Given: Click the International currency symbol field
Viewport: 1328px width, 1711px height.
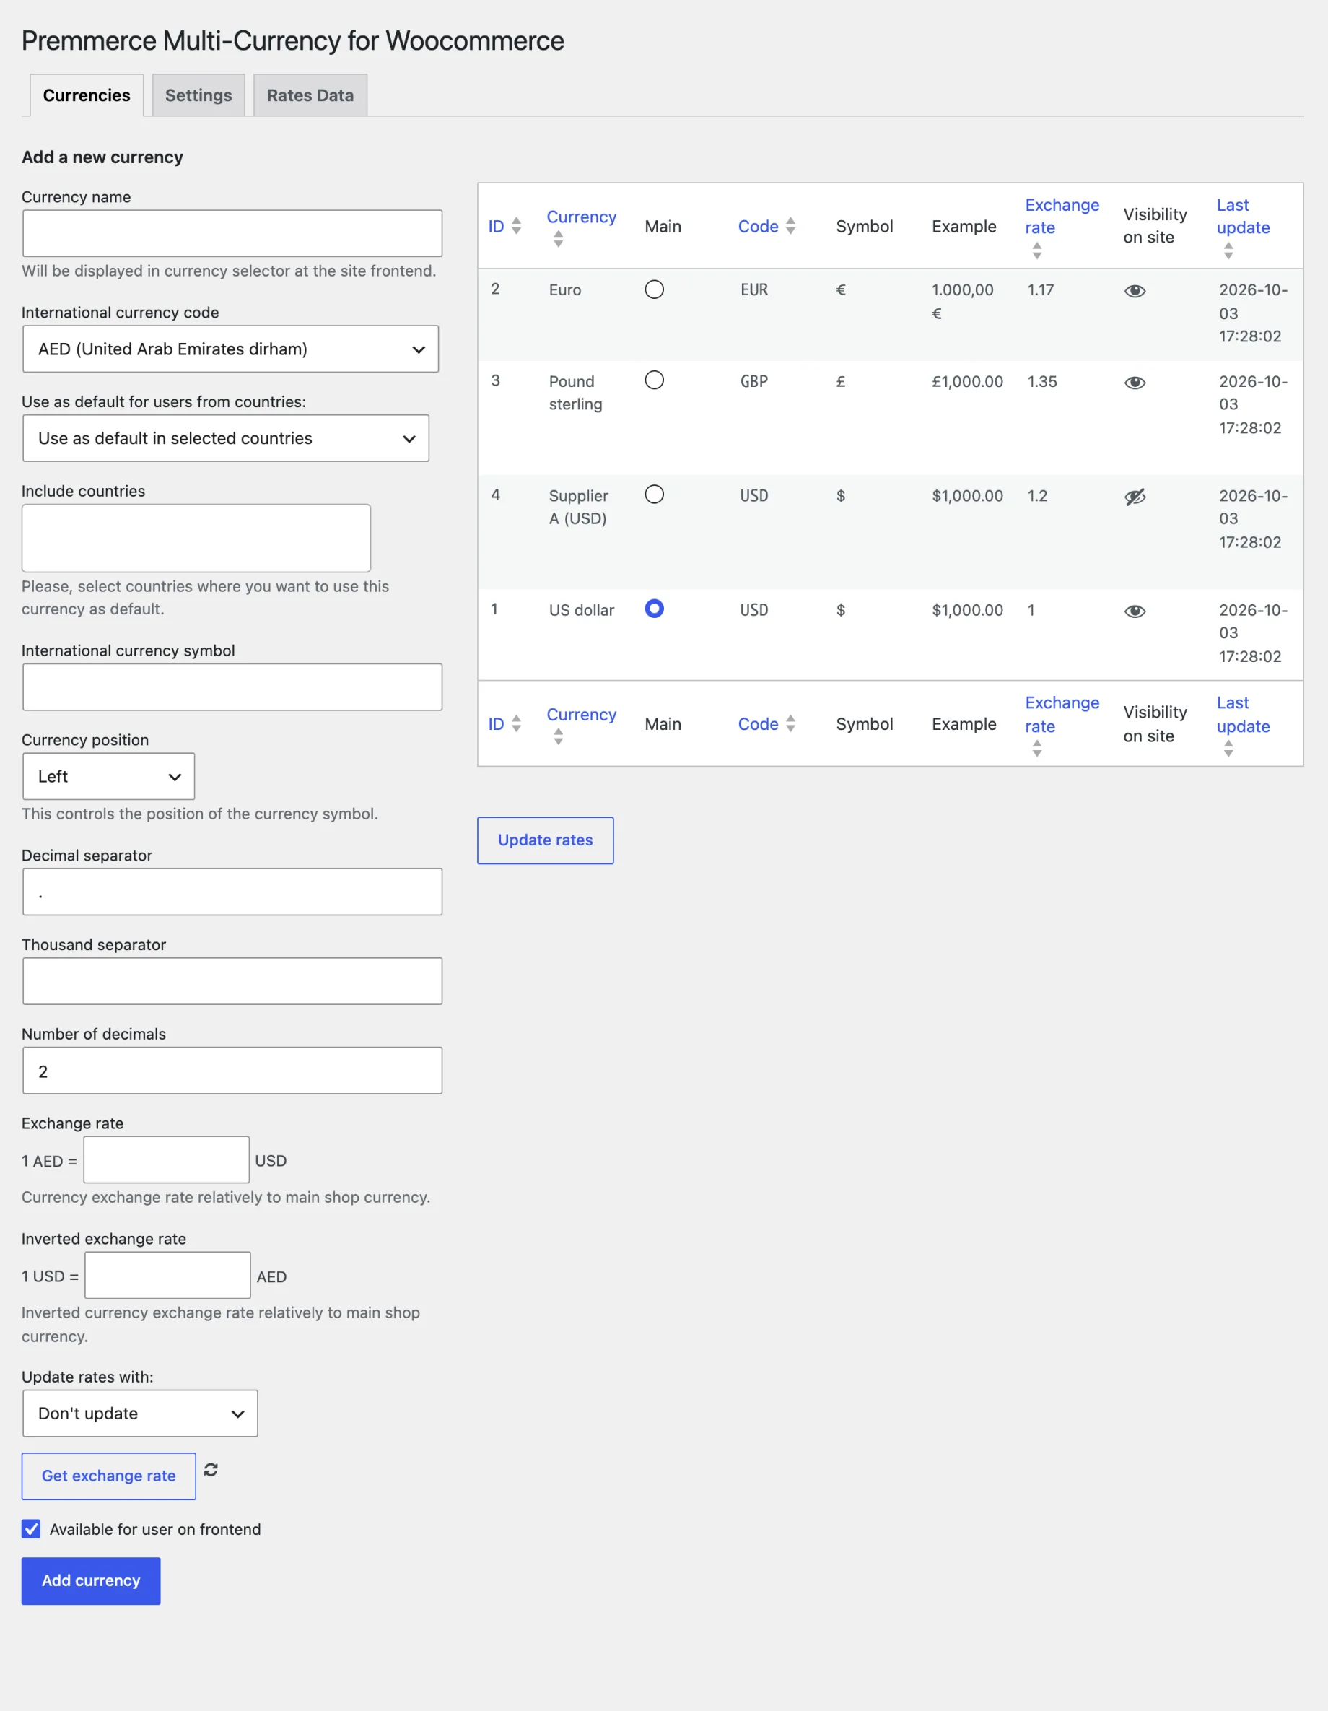Looking at the screenshot, I should [x=232, y=688].
